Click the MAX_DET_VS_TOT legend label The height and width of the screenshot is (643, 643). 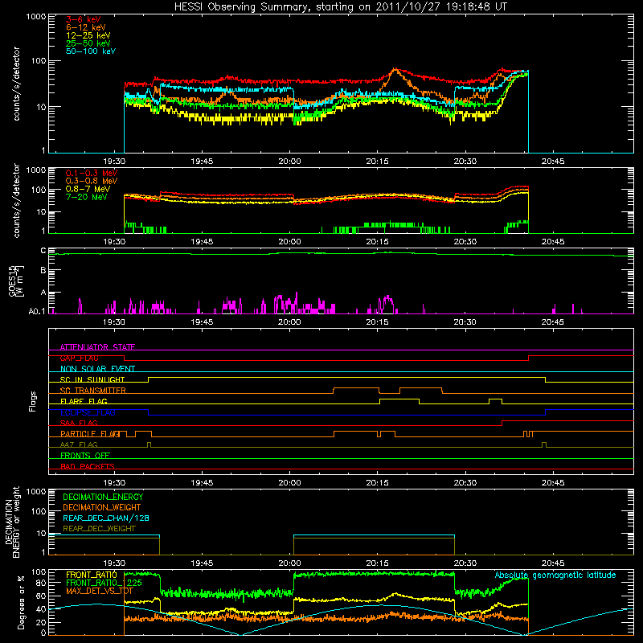click(x=100, y=592)
